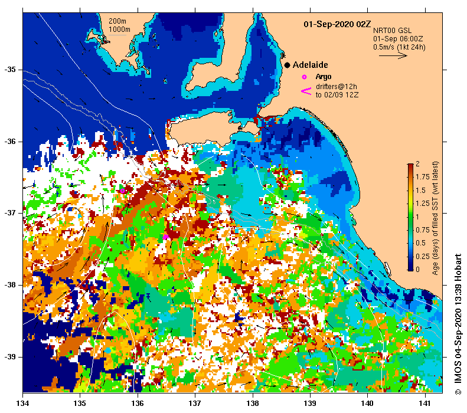Click the longitude axis label '135'

80,404
